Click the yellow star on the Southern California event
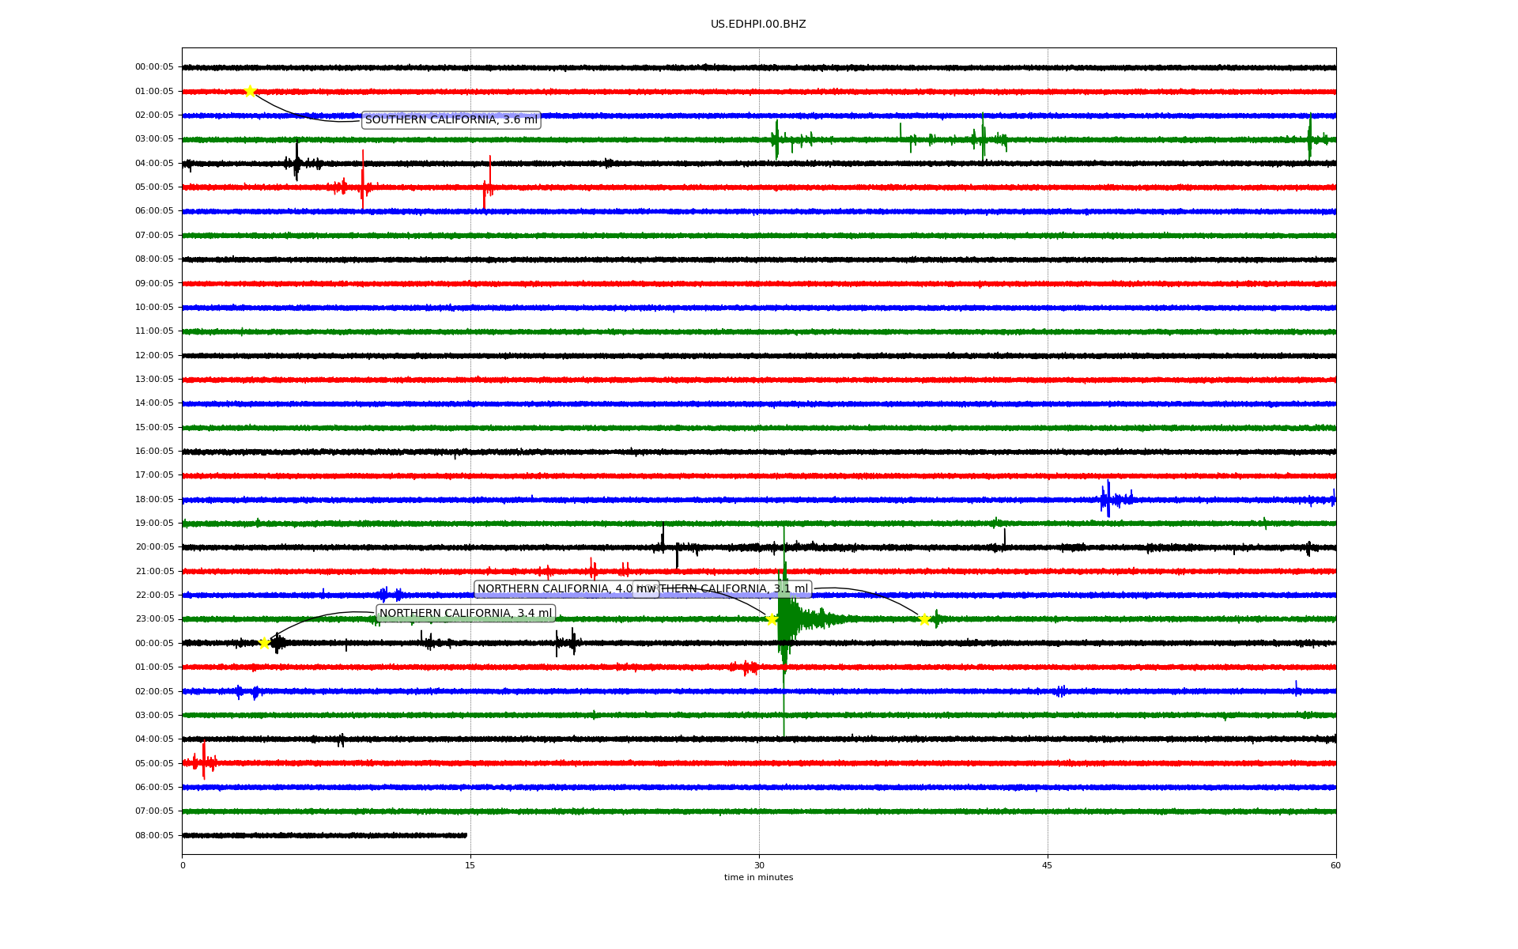The height and width of the screenshot is (949, 1518). tap(250, 91)
